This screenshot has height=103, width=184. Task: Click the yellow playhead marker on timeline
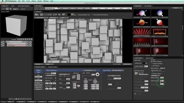pos(54,8)
